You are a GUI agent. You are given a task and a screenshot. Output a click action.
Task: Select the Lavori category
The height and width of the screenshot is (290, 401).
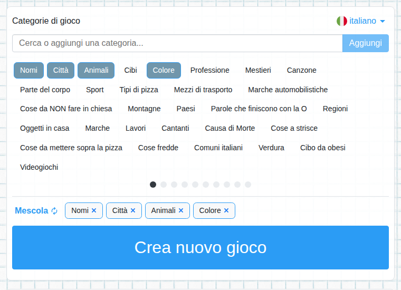pyautogui.click(x=136, y=128)
